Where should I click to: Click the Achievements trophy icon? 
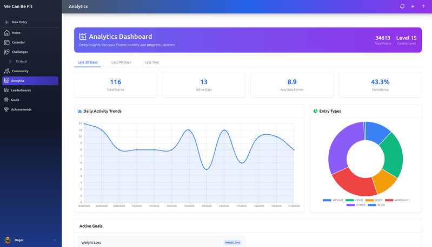coord(6,109)
